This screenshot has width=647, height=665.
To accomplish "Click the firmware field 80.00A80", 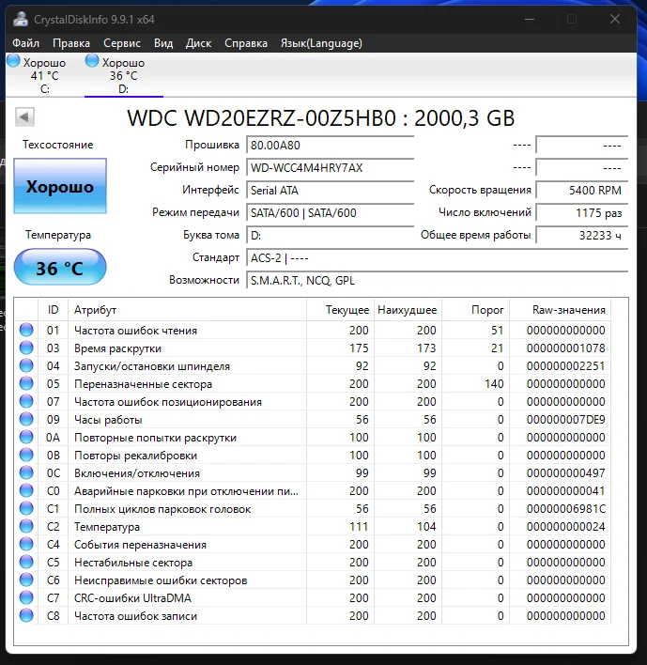I will 330,145.
